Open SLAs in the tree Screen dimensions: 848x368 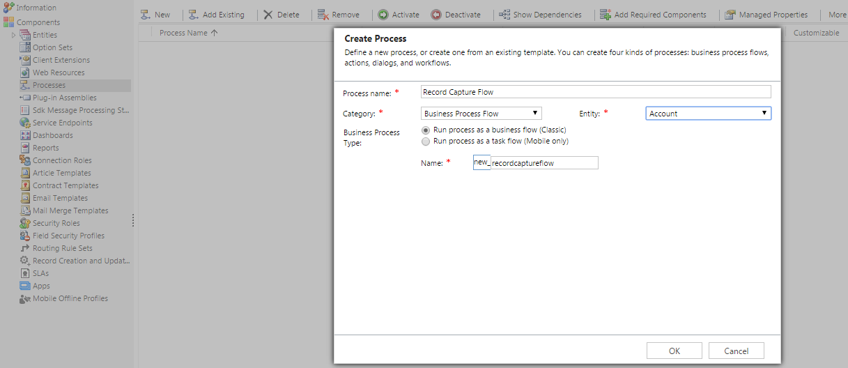point(40,273)
